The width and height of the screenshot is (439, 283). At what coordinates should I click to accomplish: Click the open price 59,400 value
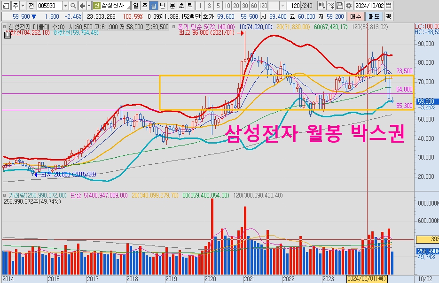coord(278,16)
